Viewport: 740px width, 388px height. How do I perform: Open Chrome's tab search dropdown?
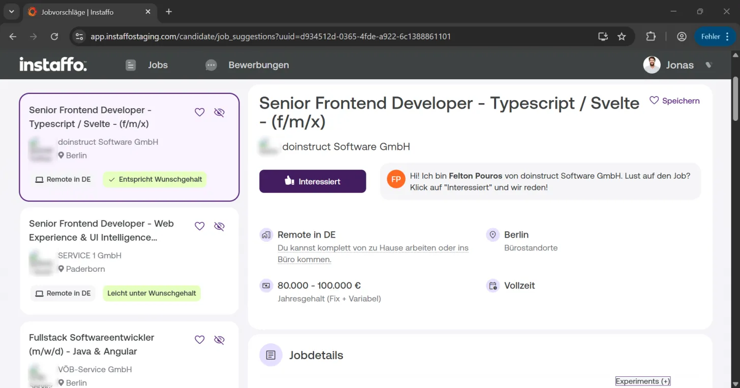coord(11,12)
